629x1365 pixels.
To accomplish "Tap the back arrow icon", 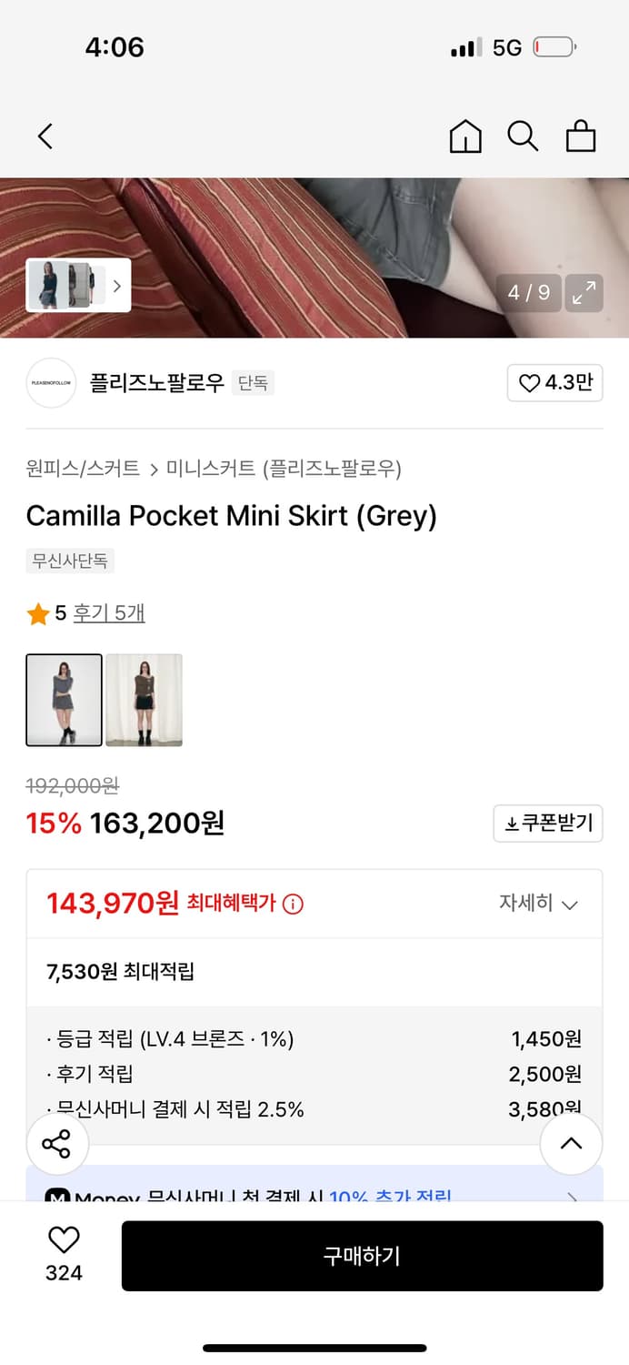I will [45, 136].
